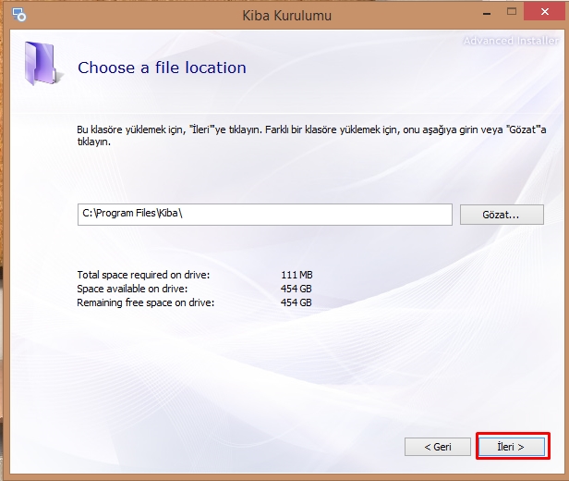Screen dimensions: 569x481
Task: Click the Total space required on drive label
Action: point(143,276)
